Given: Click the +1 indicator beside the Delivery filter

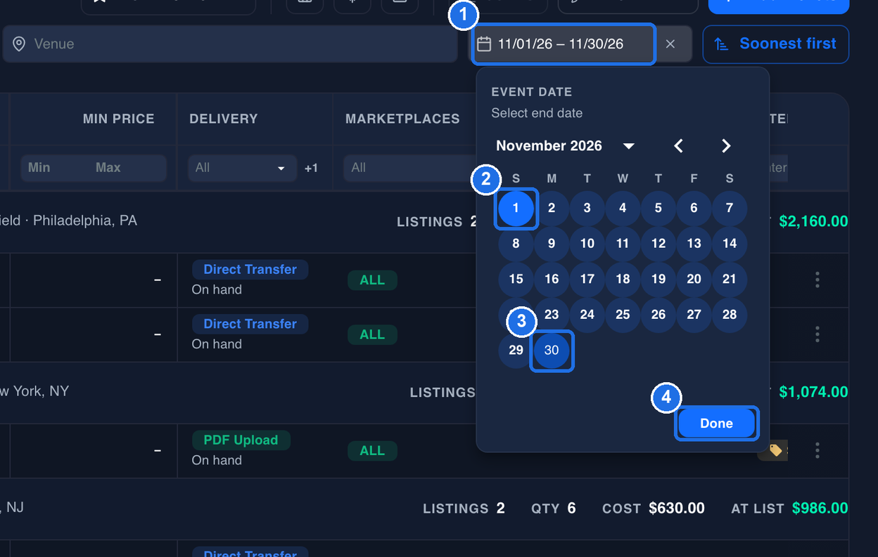Looking at the screenshot, I should coord(311,168).
